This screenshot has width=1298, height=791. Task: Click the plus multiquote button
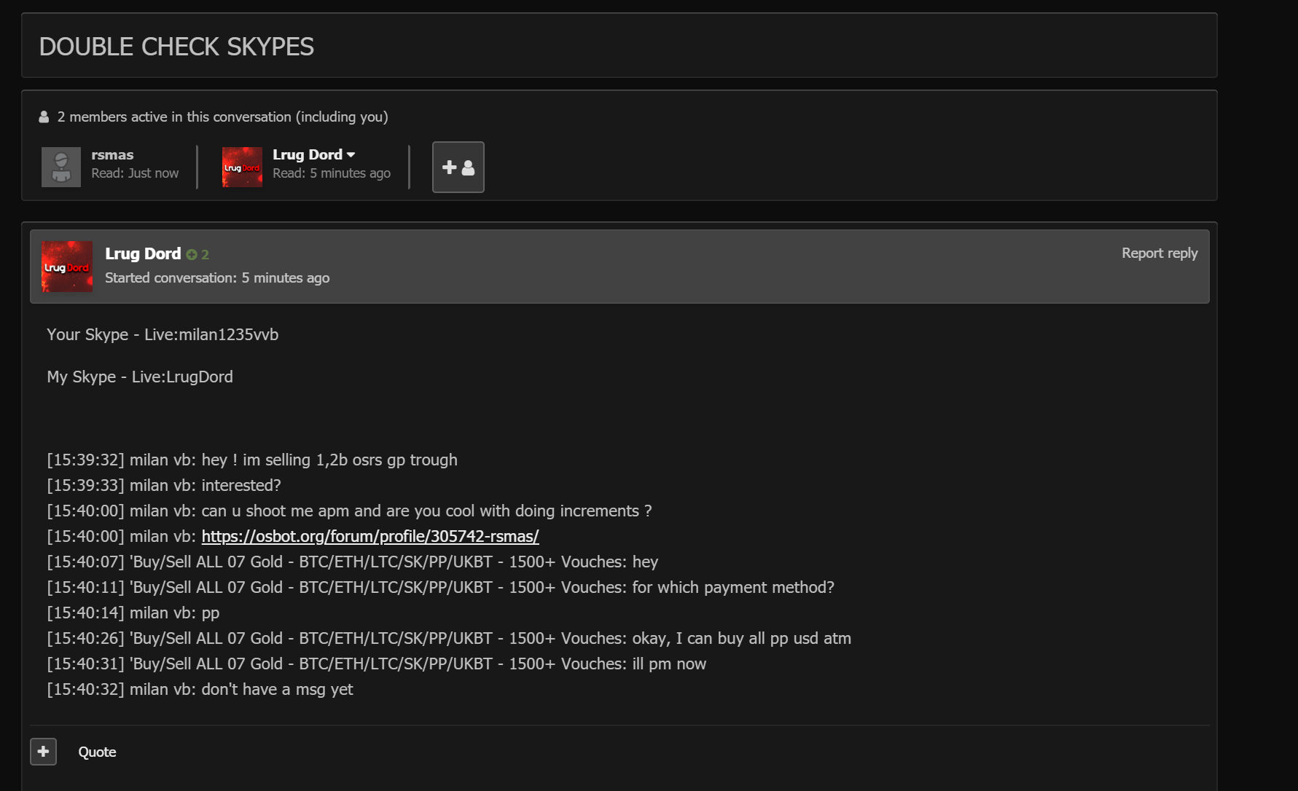click(x=44, y=752)
